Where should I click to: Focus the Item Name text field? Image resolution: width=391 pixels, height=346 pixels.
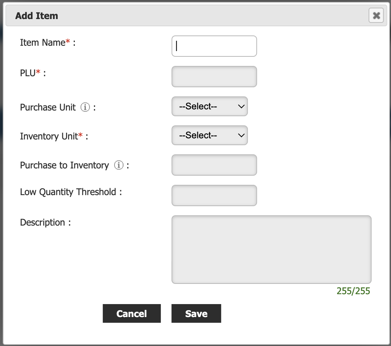214,46
